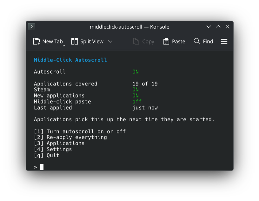Open Find via magnifier icon
Viewport: 259px width, 201px height.
coord(197,41)
